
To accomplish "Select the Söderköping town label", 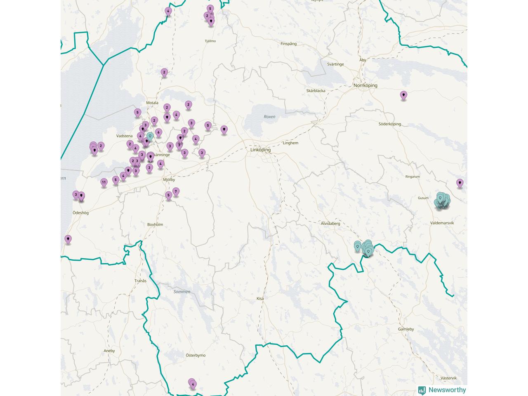I will point(390,124).
